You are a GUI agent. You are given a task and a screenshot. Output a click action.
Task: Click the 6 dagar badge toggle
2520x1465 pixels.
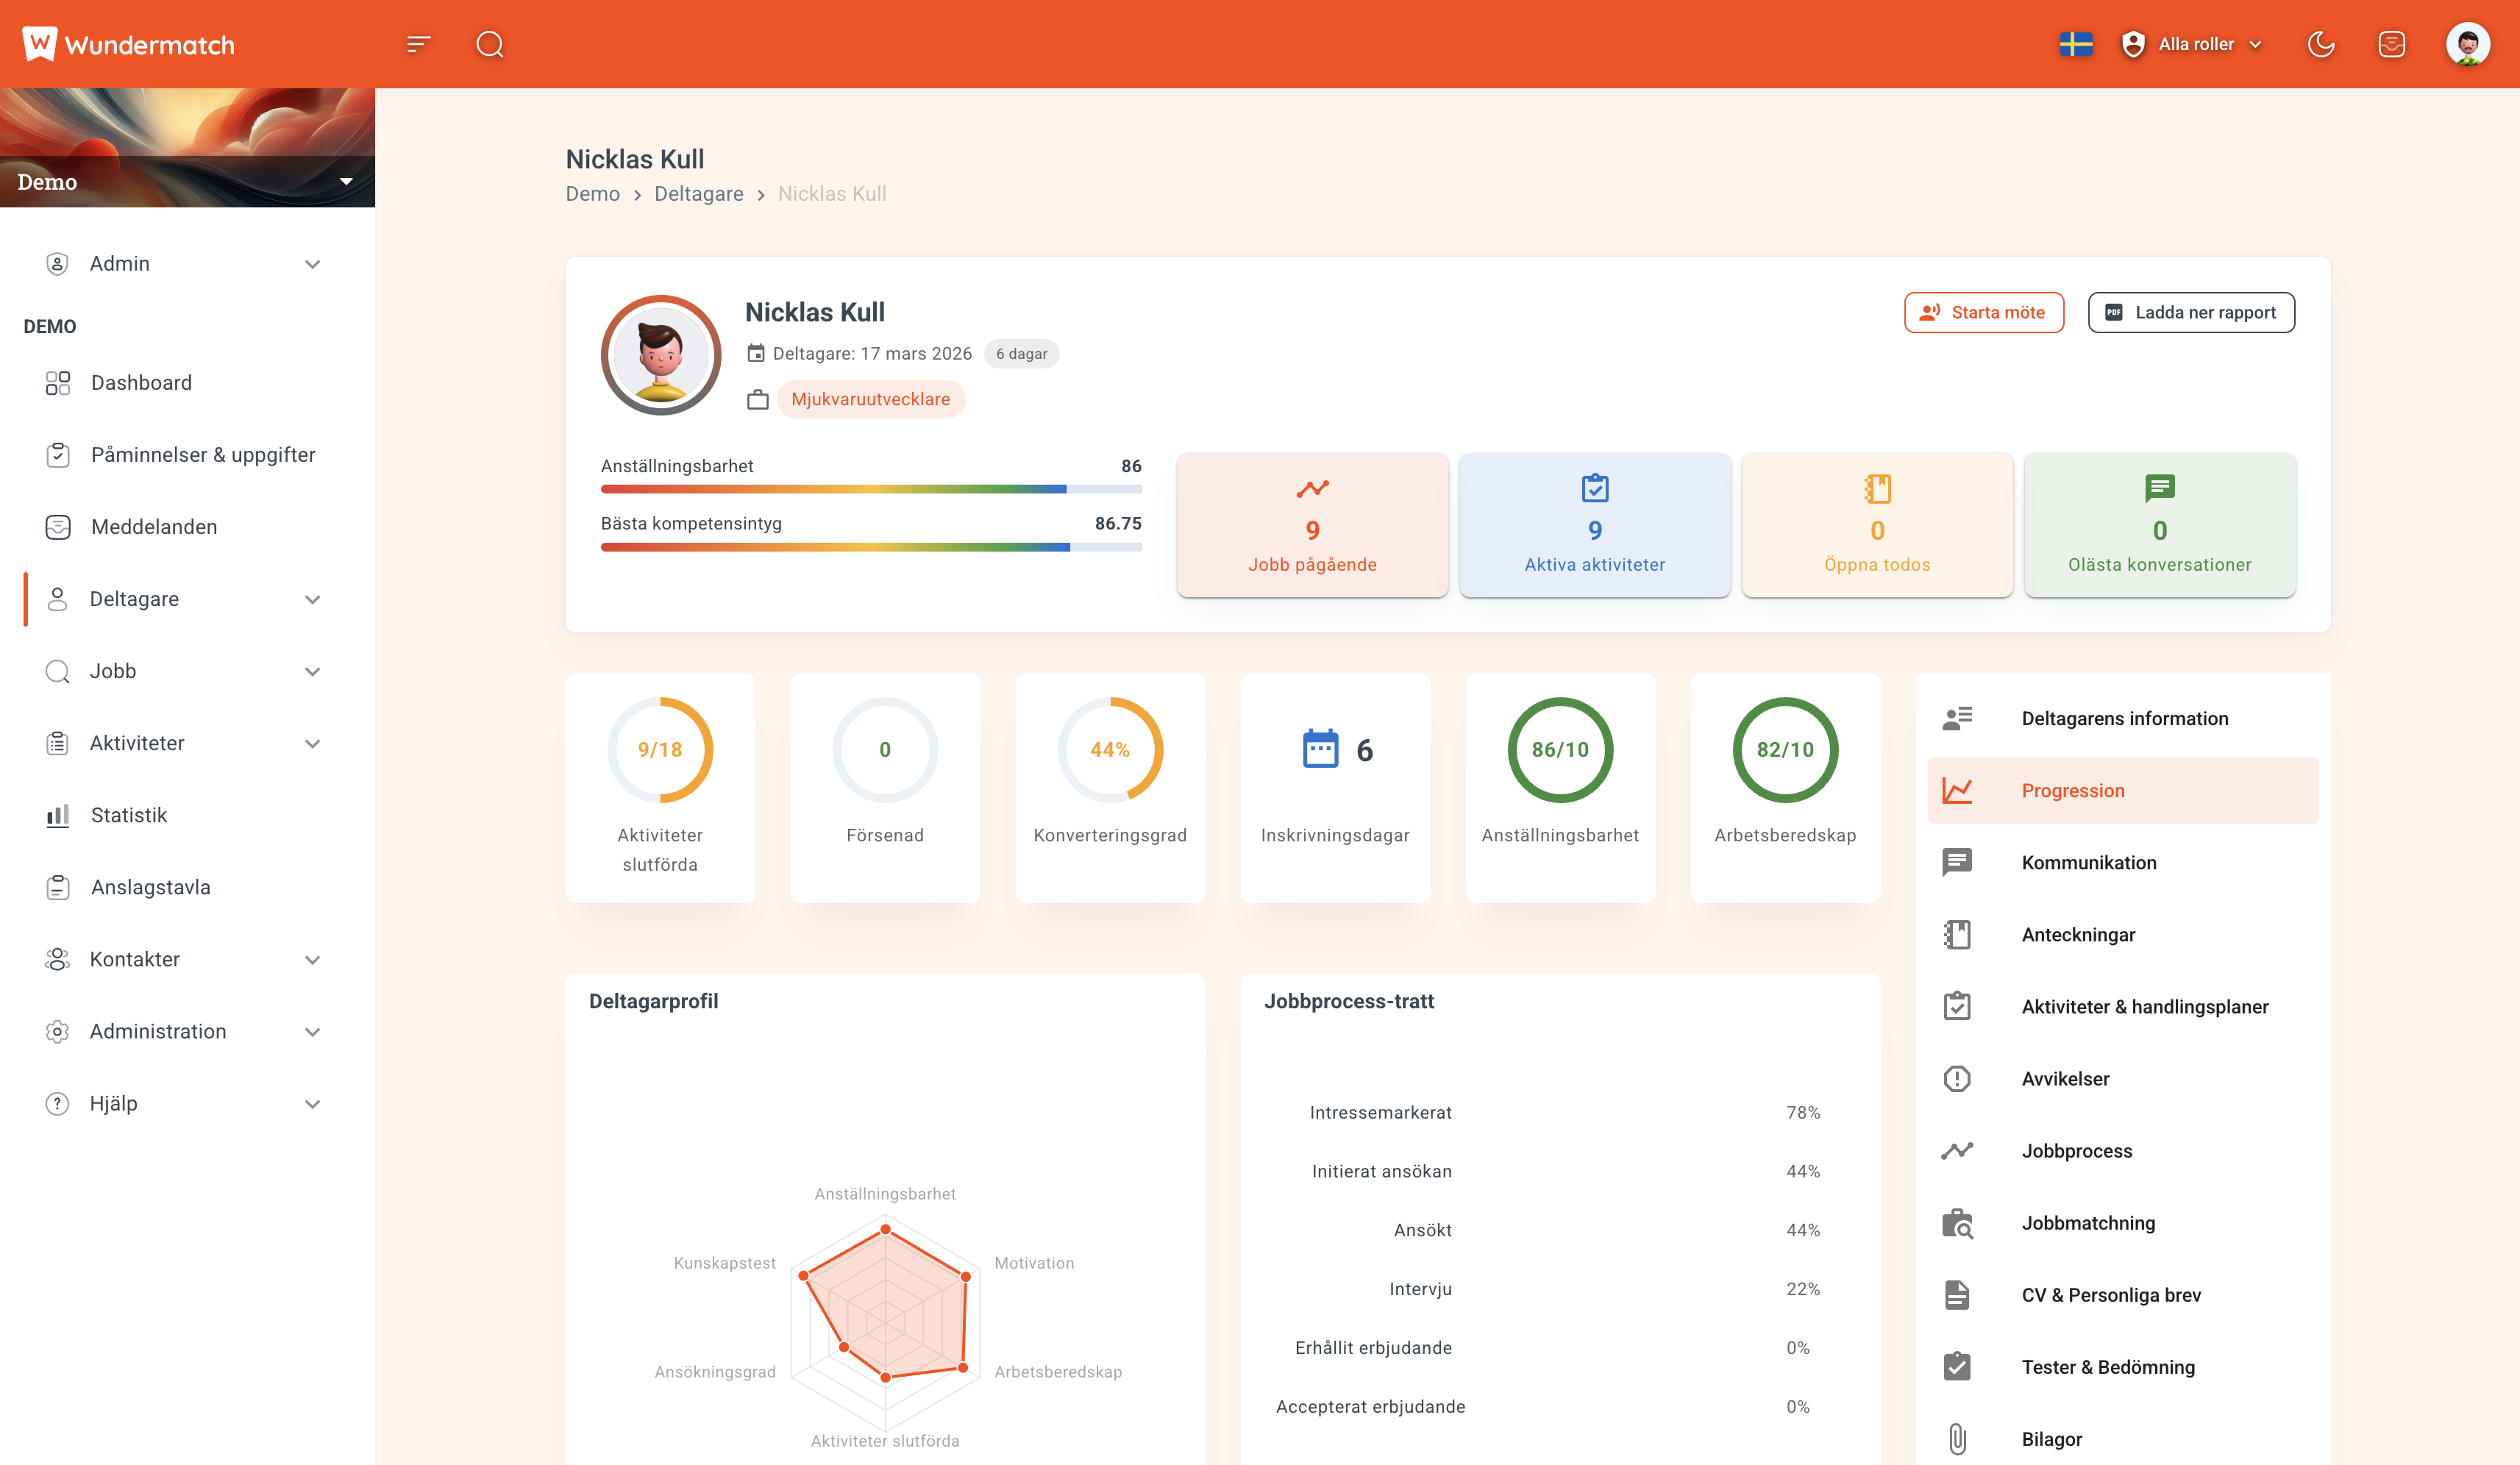[1021, 353]
